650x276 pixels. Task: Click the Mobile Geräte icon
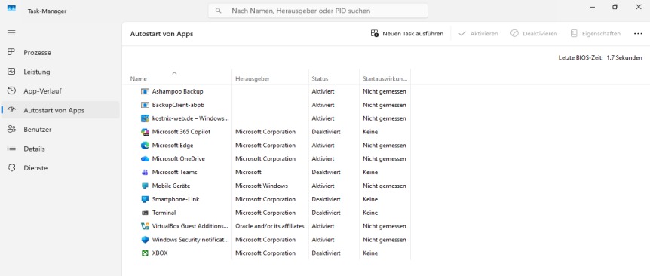pos(145,186)
